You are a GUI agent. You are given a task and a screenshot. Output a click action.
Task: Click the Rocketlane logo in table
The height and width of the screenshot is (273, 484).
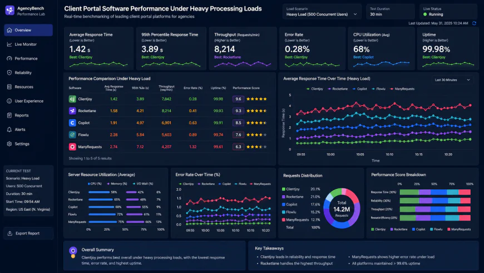click(x=72, y=111)
